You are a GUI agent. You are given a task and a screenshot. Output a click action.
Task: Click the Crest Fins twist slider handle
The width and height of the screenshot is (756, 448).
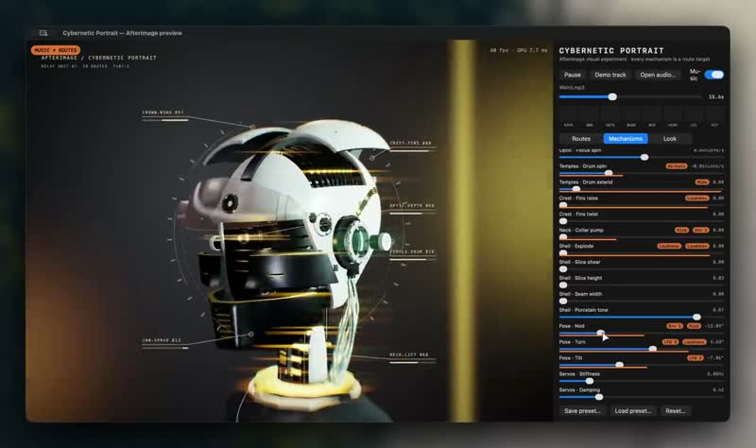563,221
